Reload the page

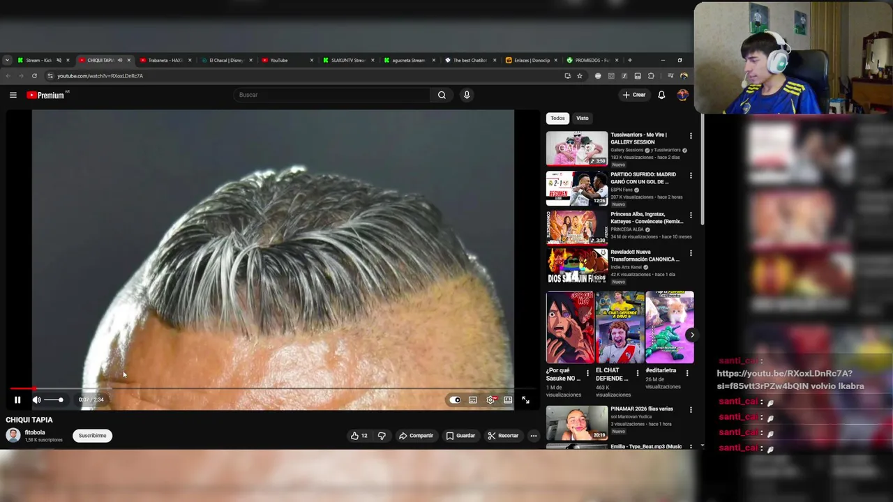(x=34, y=75)
